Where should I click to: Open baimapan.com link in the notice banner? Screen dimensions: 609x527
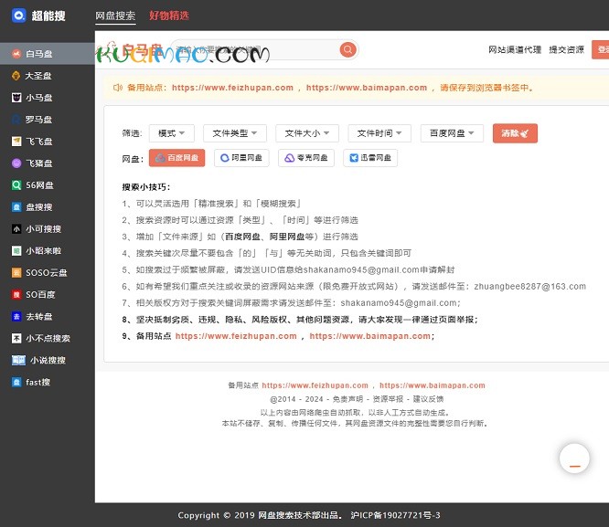click(x=367, y=88)
